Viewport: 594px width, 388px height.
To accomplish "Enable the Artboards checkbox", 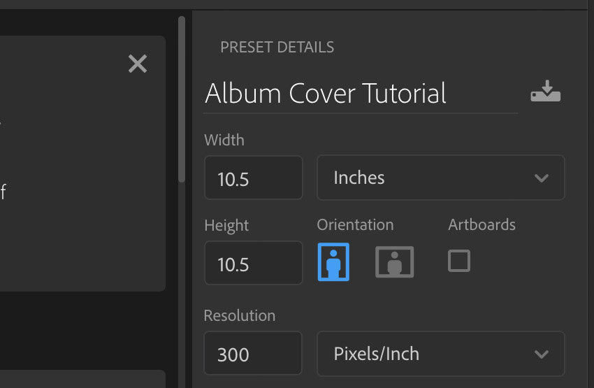I will (459, 261).
